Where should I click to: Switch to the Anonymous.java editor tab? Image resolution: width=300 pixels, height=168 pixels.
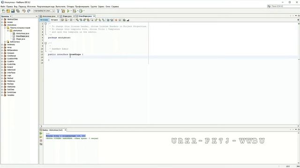pos(49,16)
